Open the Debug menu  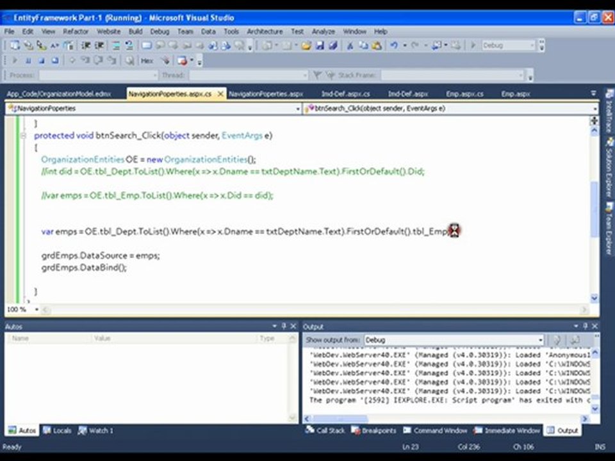(160, 31)
